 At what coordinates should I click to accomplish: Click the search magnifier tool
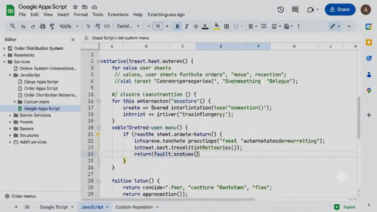point(12,26)
